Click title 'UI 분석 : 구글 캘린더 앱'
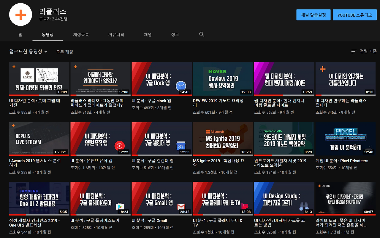The image size is (380, 238). 153,161
